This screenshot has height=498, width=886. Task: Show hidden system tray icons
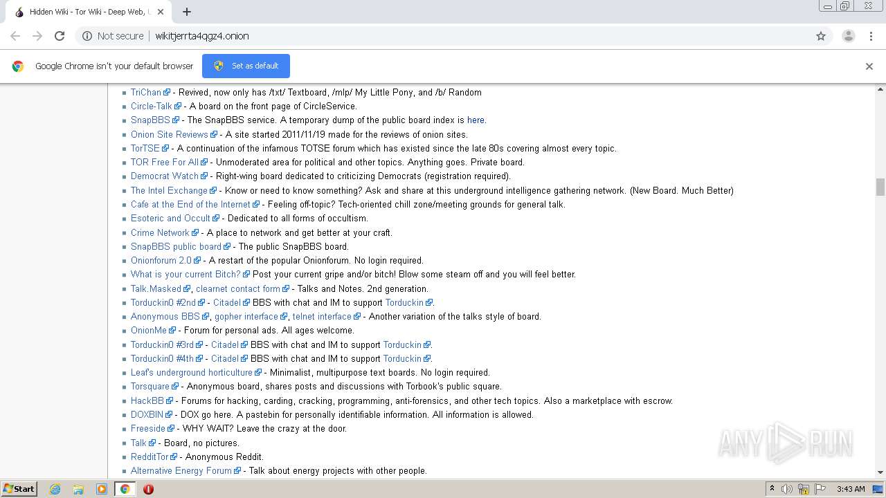point(772,489)
